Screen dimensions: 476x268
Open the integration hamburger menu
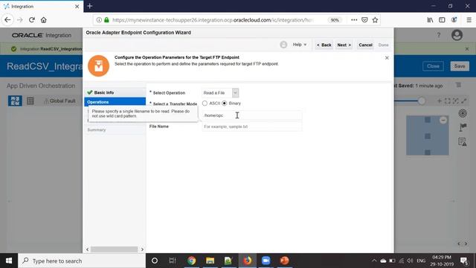458,86
